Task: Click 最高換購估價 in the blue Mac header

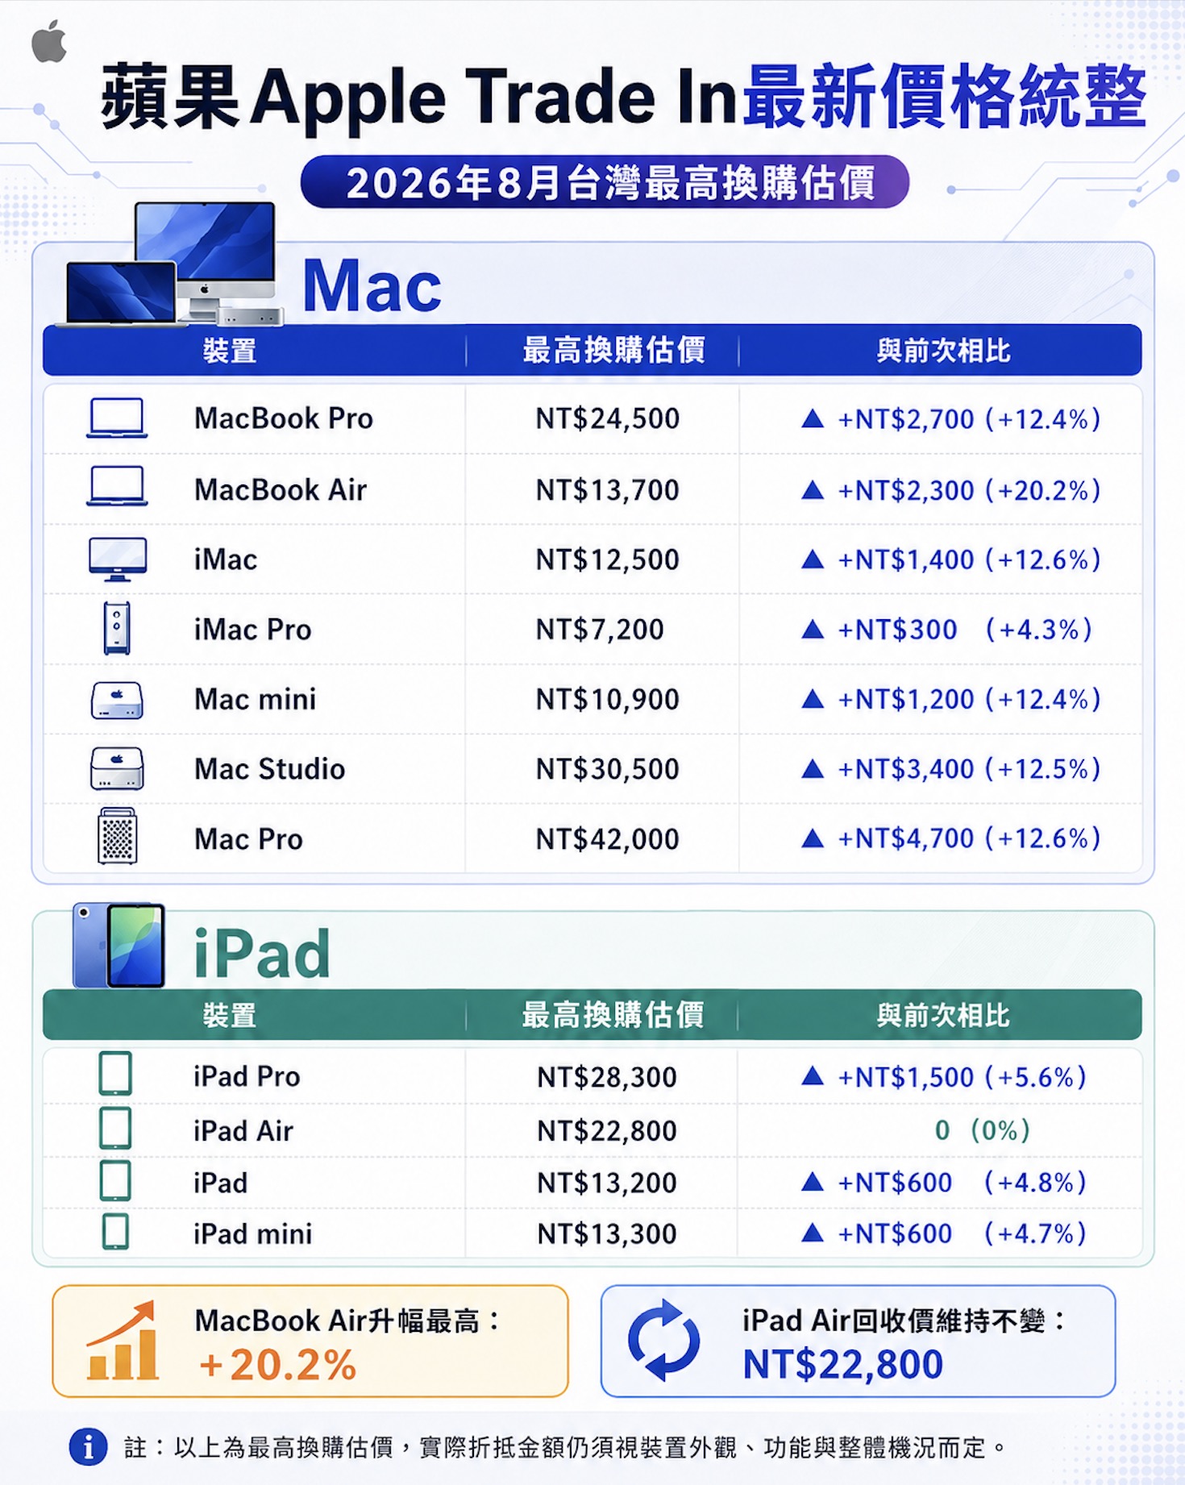Action: pyautogui.click(x=614, y=350)
